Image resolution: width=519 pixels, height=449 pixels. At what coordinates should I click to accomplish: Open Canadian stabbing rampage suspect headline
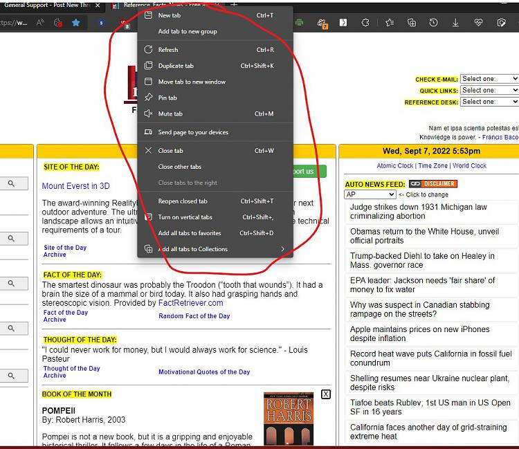(420, 309)
